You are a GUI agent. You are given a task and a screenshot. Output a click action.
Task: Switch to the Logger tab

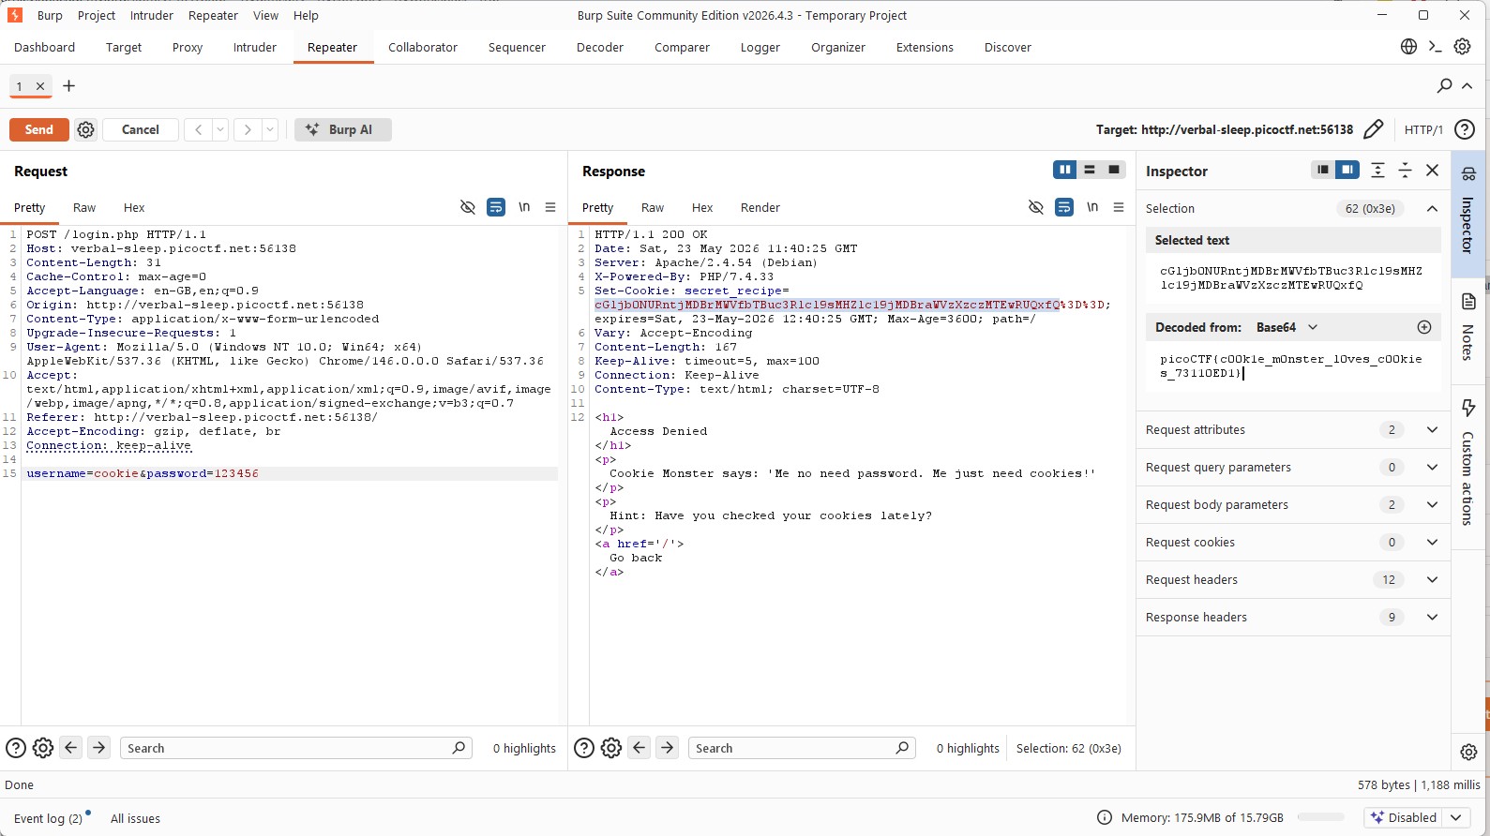click(760, 47)
